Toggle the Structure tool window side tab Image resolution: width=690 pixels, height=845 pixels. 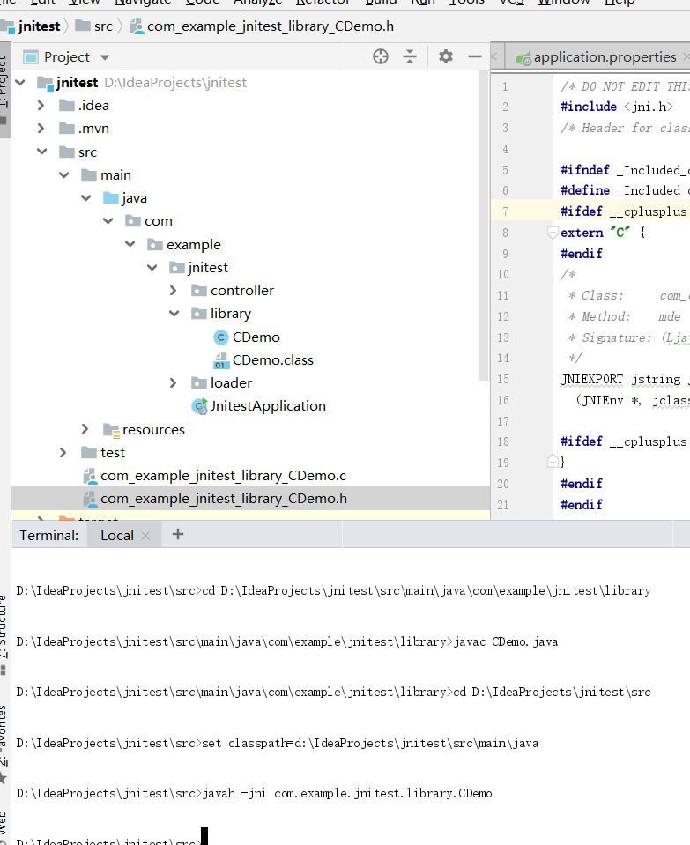point(4,634)
